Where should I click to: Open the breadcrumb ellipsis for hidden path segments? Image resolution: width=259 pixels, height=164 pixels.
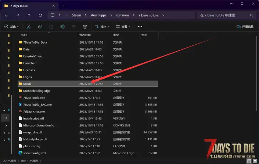coord(66,15)
